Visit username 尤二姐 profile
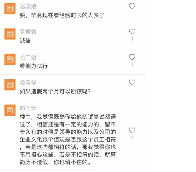 (28, 57)
